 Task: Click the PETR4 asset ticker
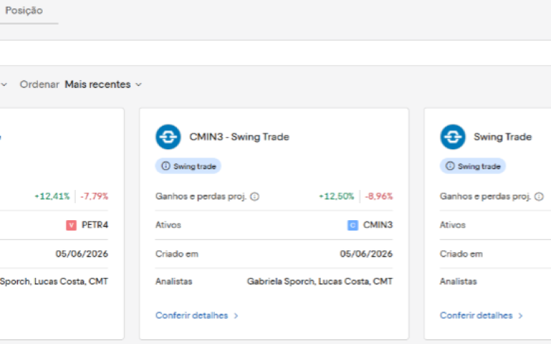[95, 225]
